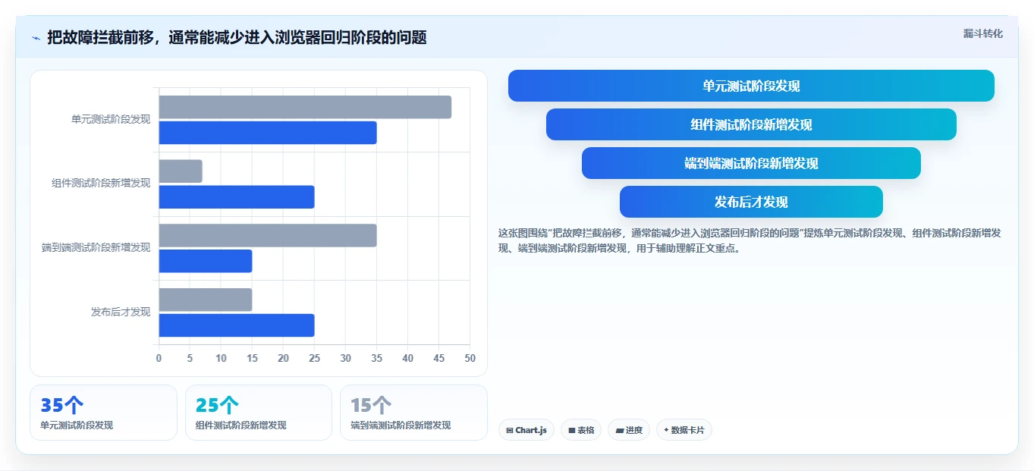Click the x-axis tick label 20
The image size is (1034, 471).
click(283, 358)
